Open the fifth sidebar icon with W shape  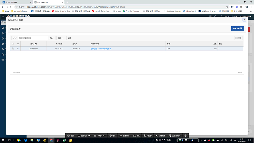coord(3,49)
